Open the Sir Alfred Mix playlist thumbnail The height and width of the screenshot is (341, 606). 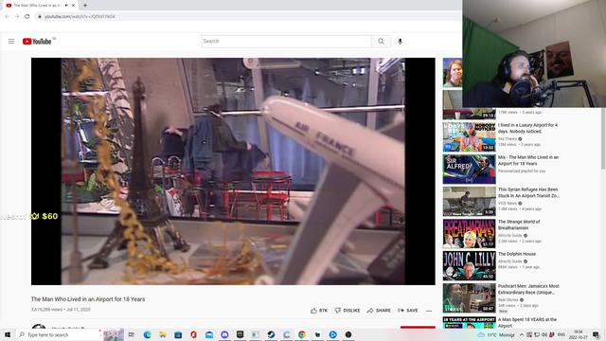470,169
